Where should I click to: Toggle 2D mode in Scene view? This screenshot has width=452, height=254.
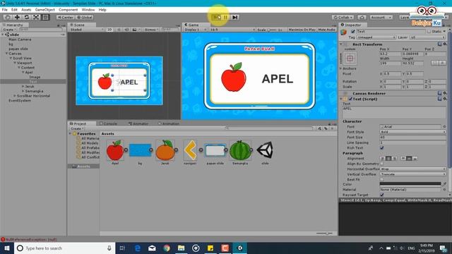[109, 30]
